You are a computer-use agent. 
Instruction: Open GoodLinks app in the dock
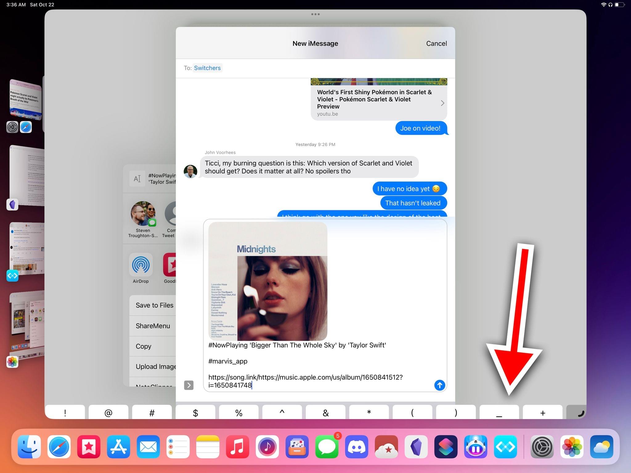coord(89,446)
